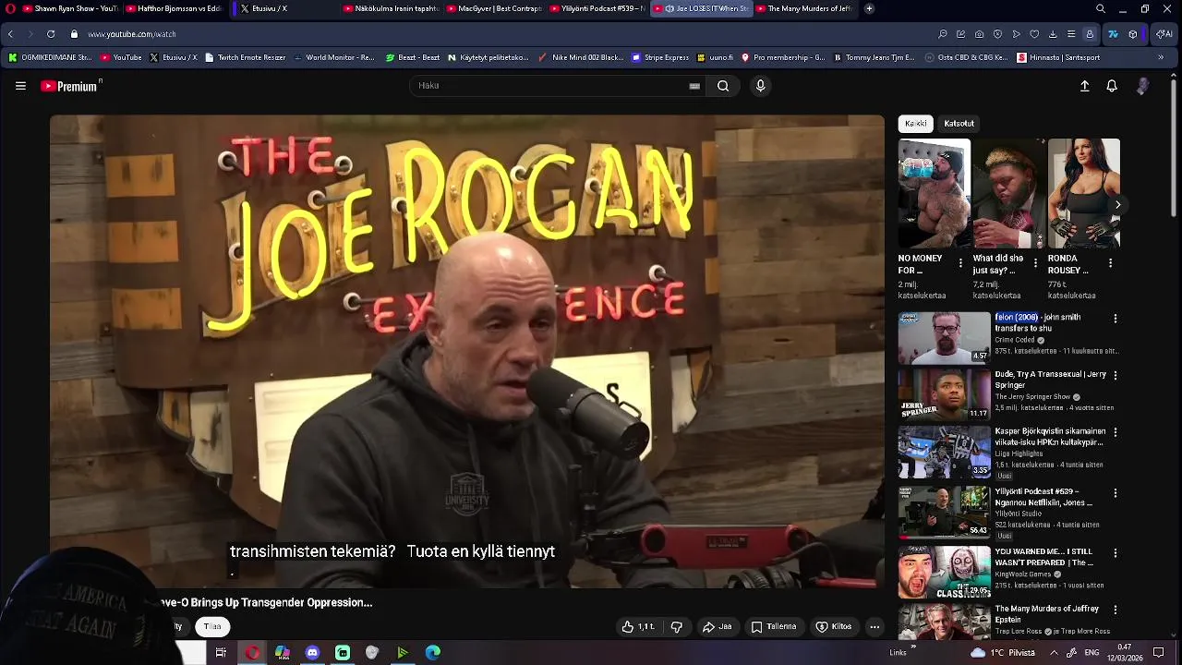Select the Katsotut filter chip
This screenshot has height=665, width=1182.
[x=959, y=124]
